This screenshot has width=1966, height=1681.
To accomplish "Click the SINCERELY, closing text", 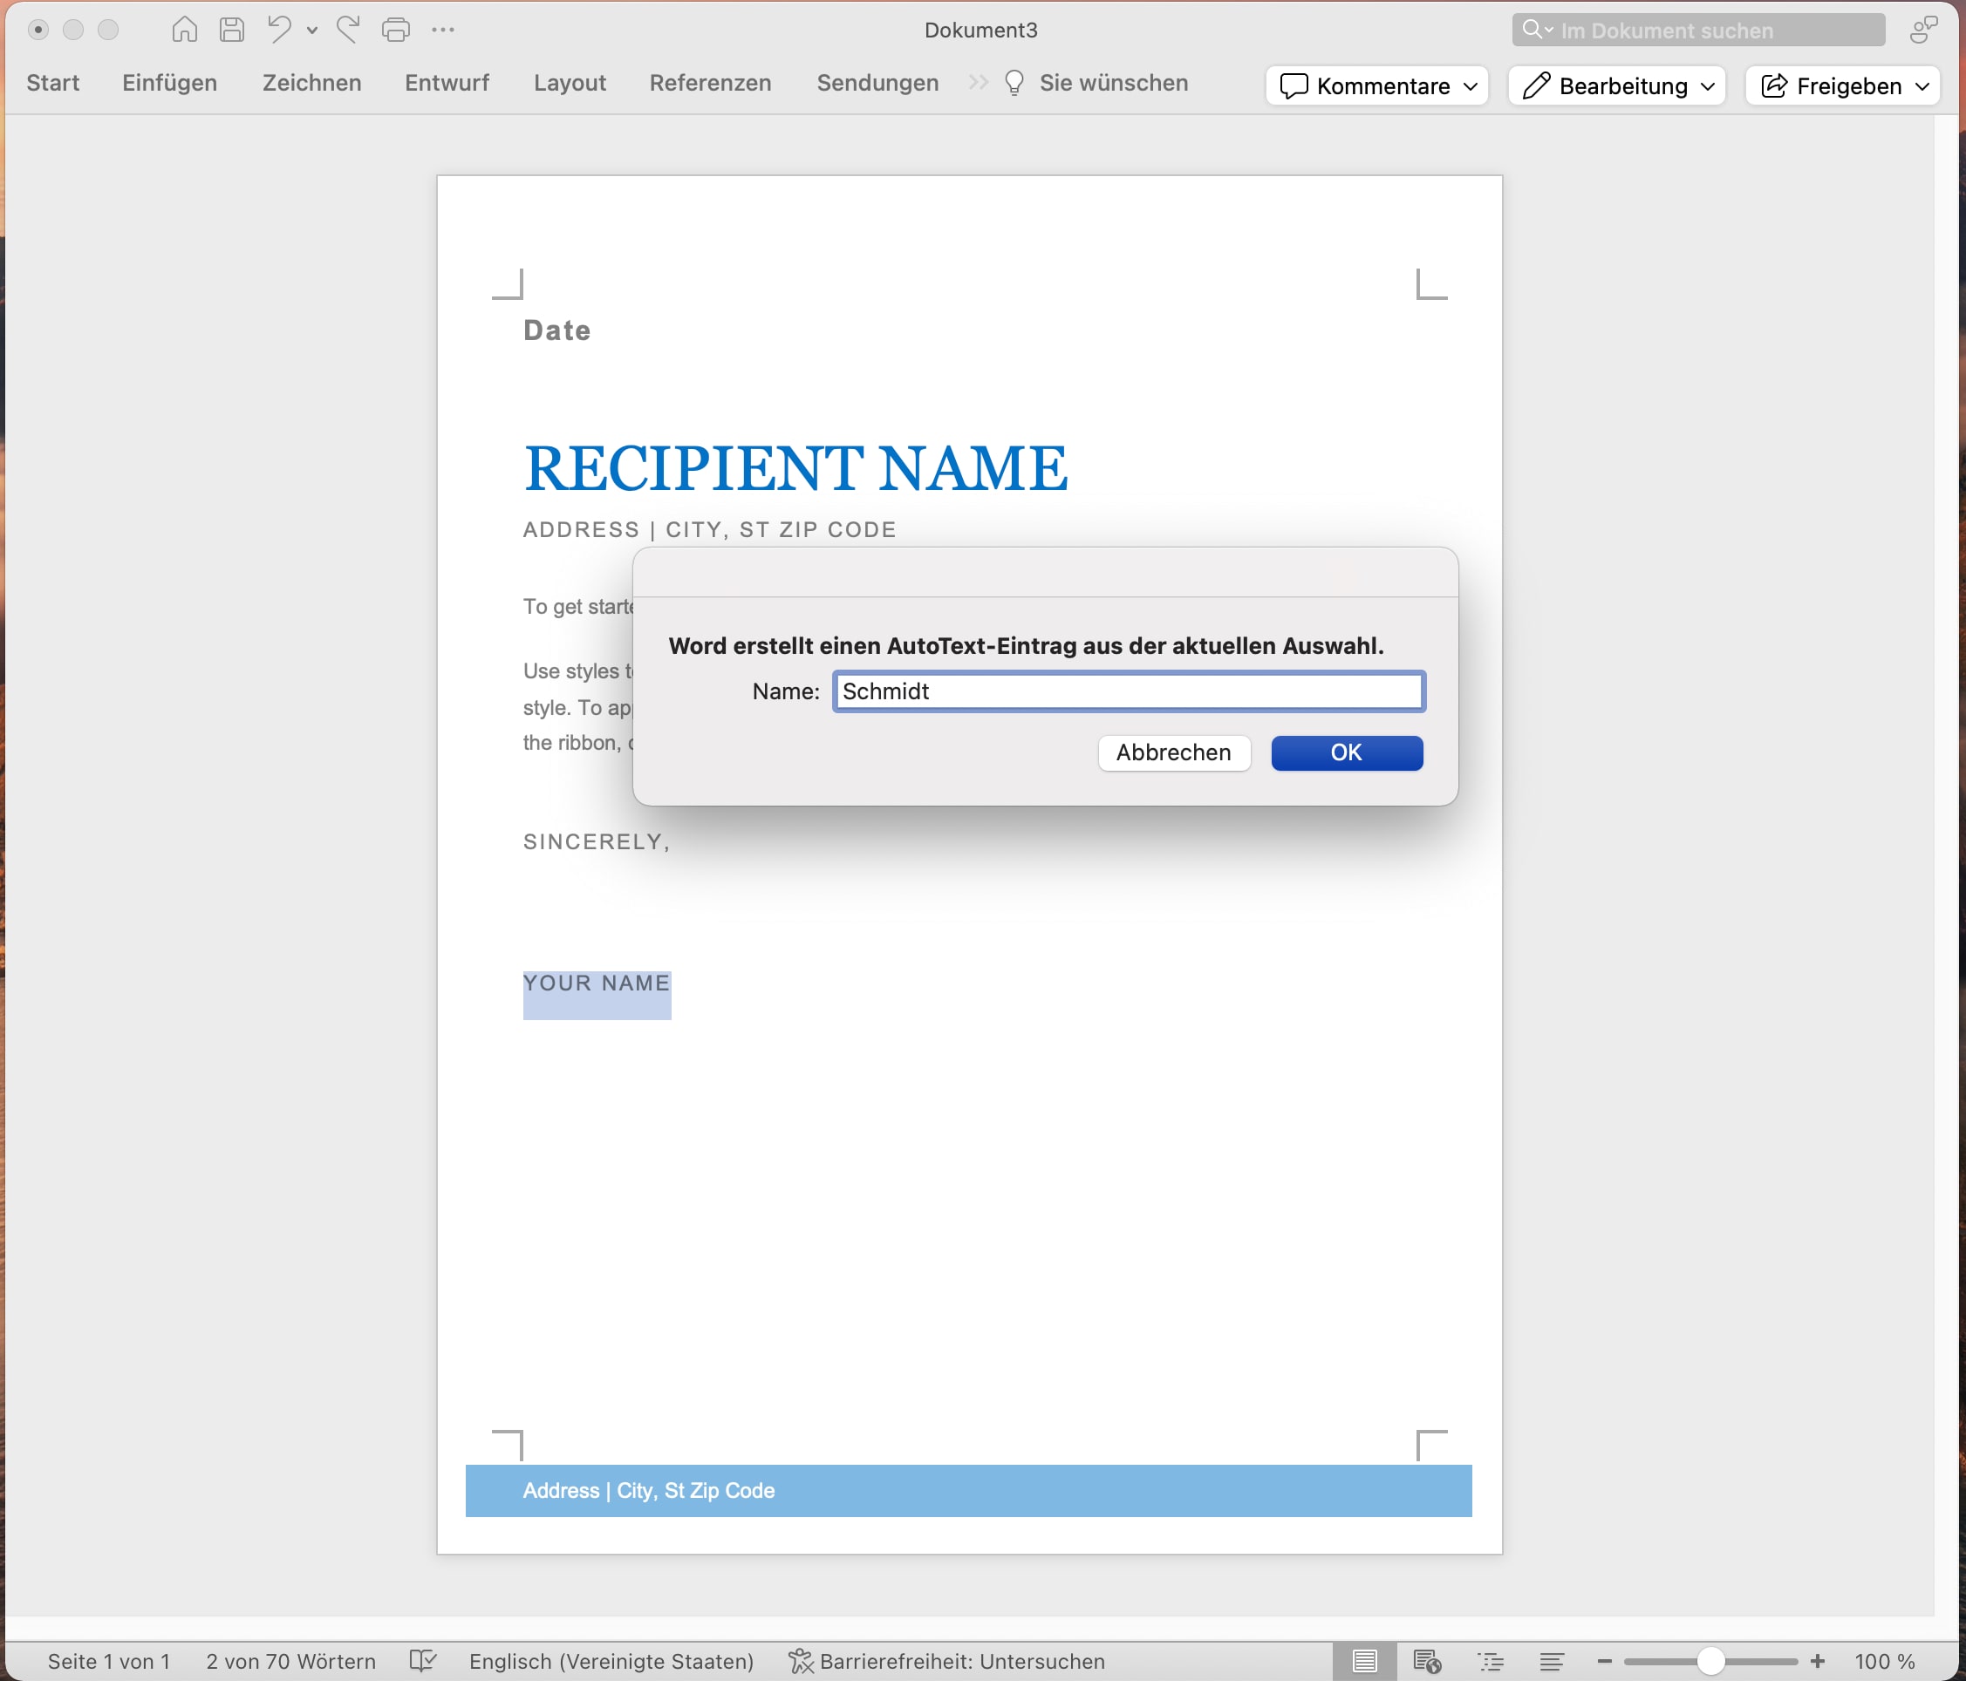I will (597, 841).
